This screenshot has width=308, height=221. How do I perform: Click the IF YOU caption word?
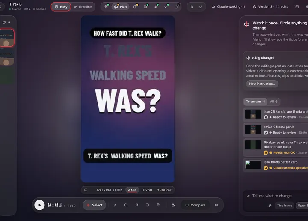[x=147, y=190]
